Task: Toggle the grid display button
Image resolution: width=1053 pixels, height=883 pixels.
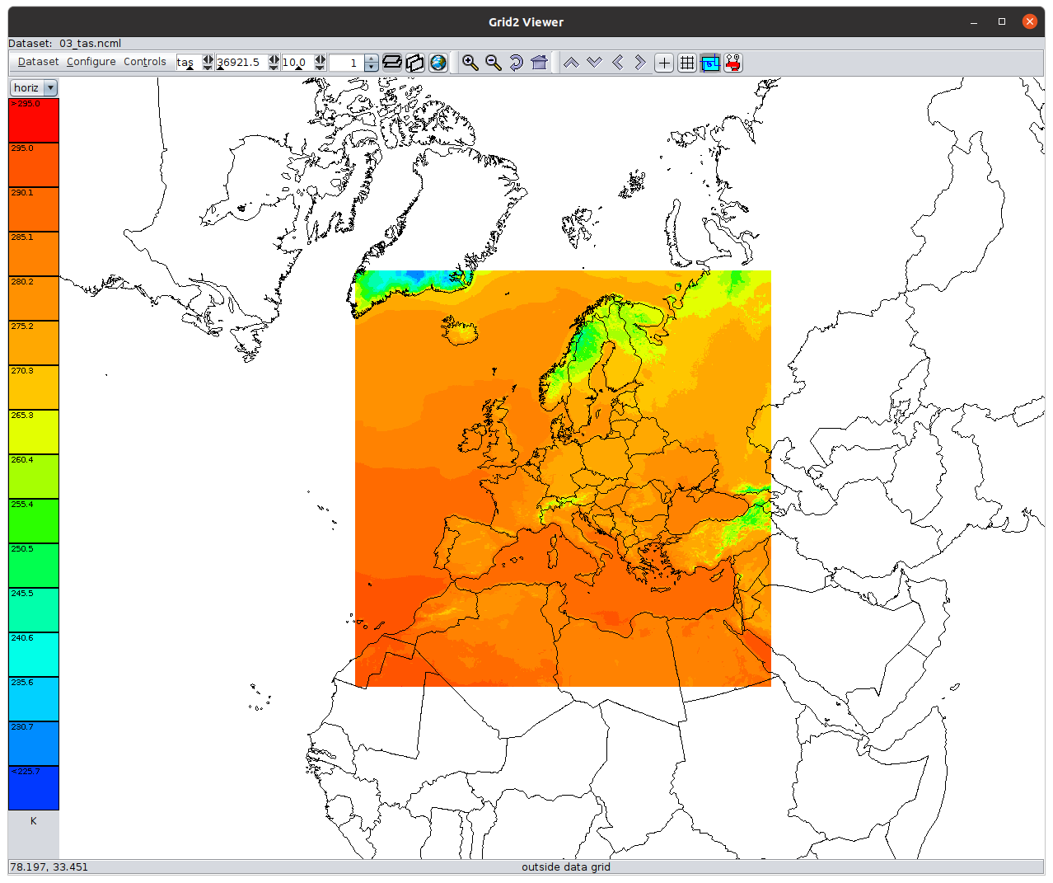Action: 687,63
